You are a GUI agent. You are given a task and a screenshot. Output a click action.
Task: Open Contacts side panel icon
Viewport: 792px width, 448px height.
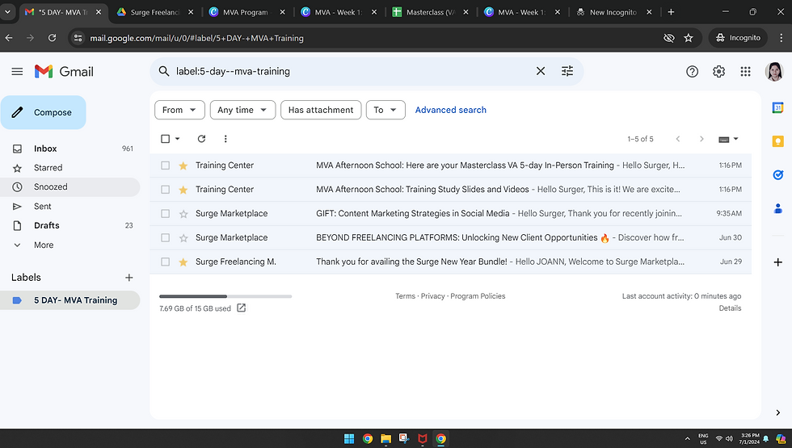(x=777, y=208)
